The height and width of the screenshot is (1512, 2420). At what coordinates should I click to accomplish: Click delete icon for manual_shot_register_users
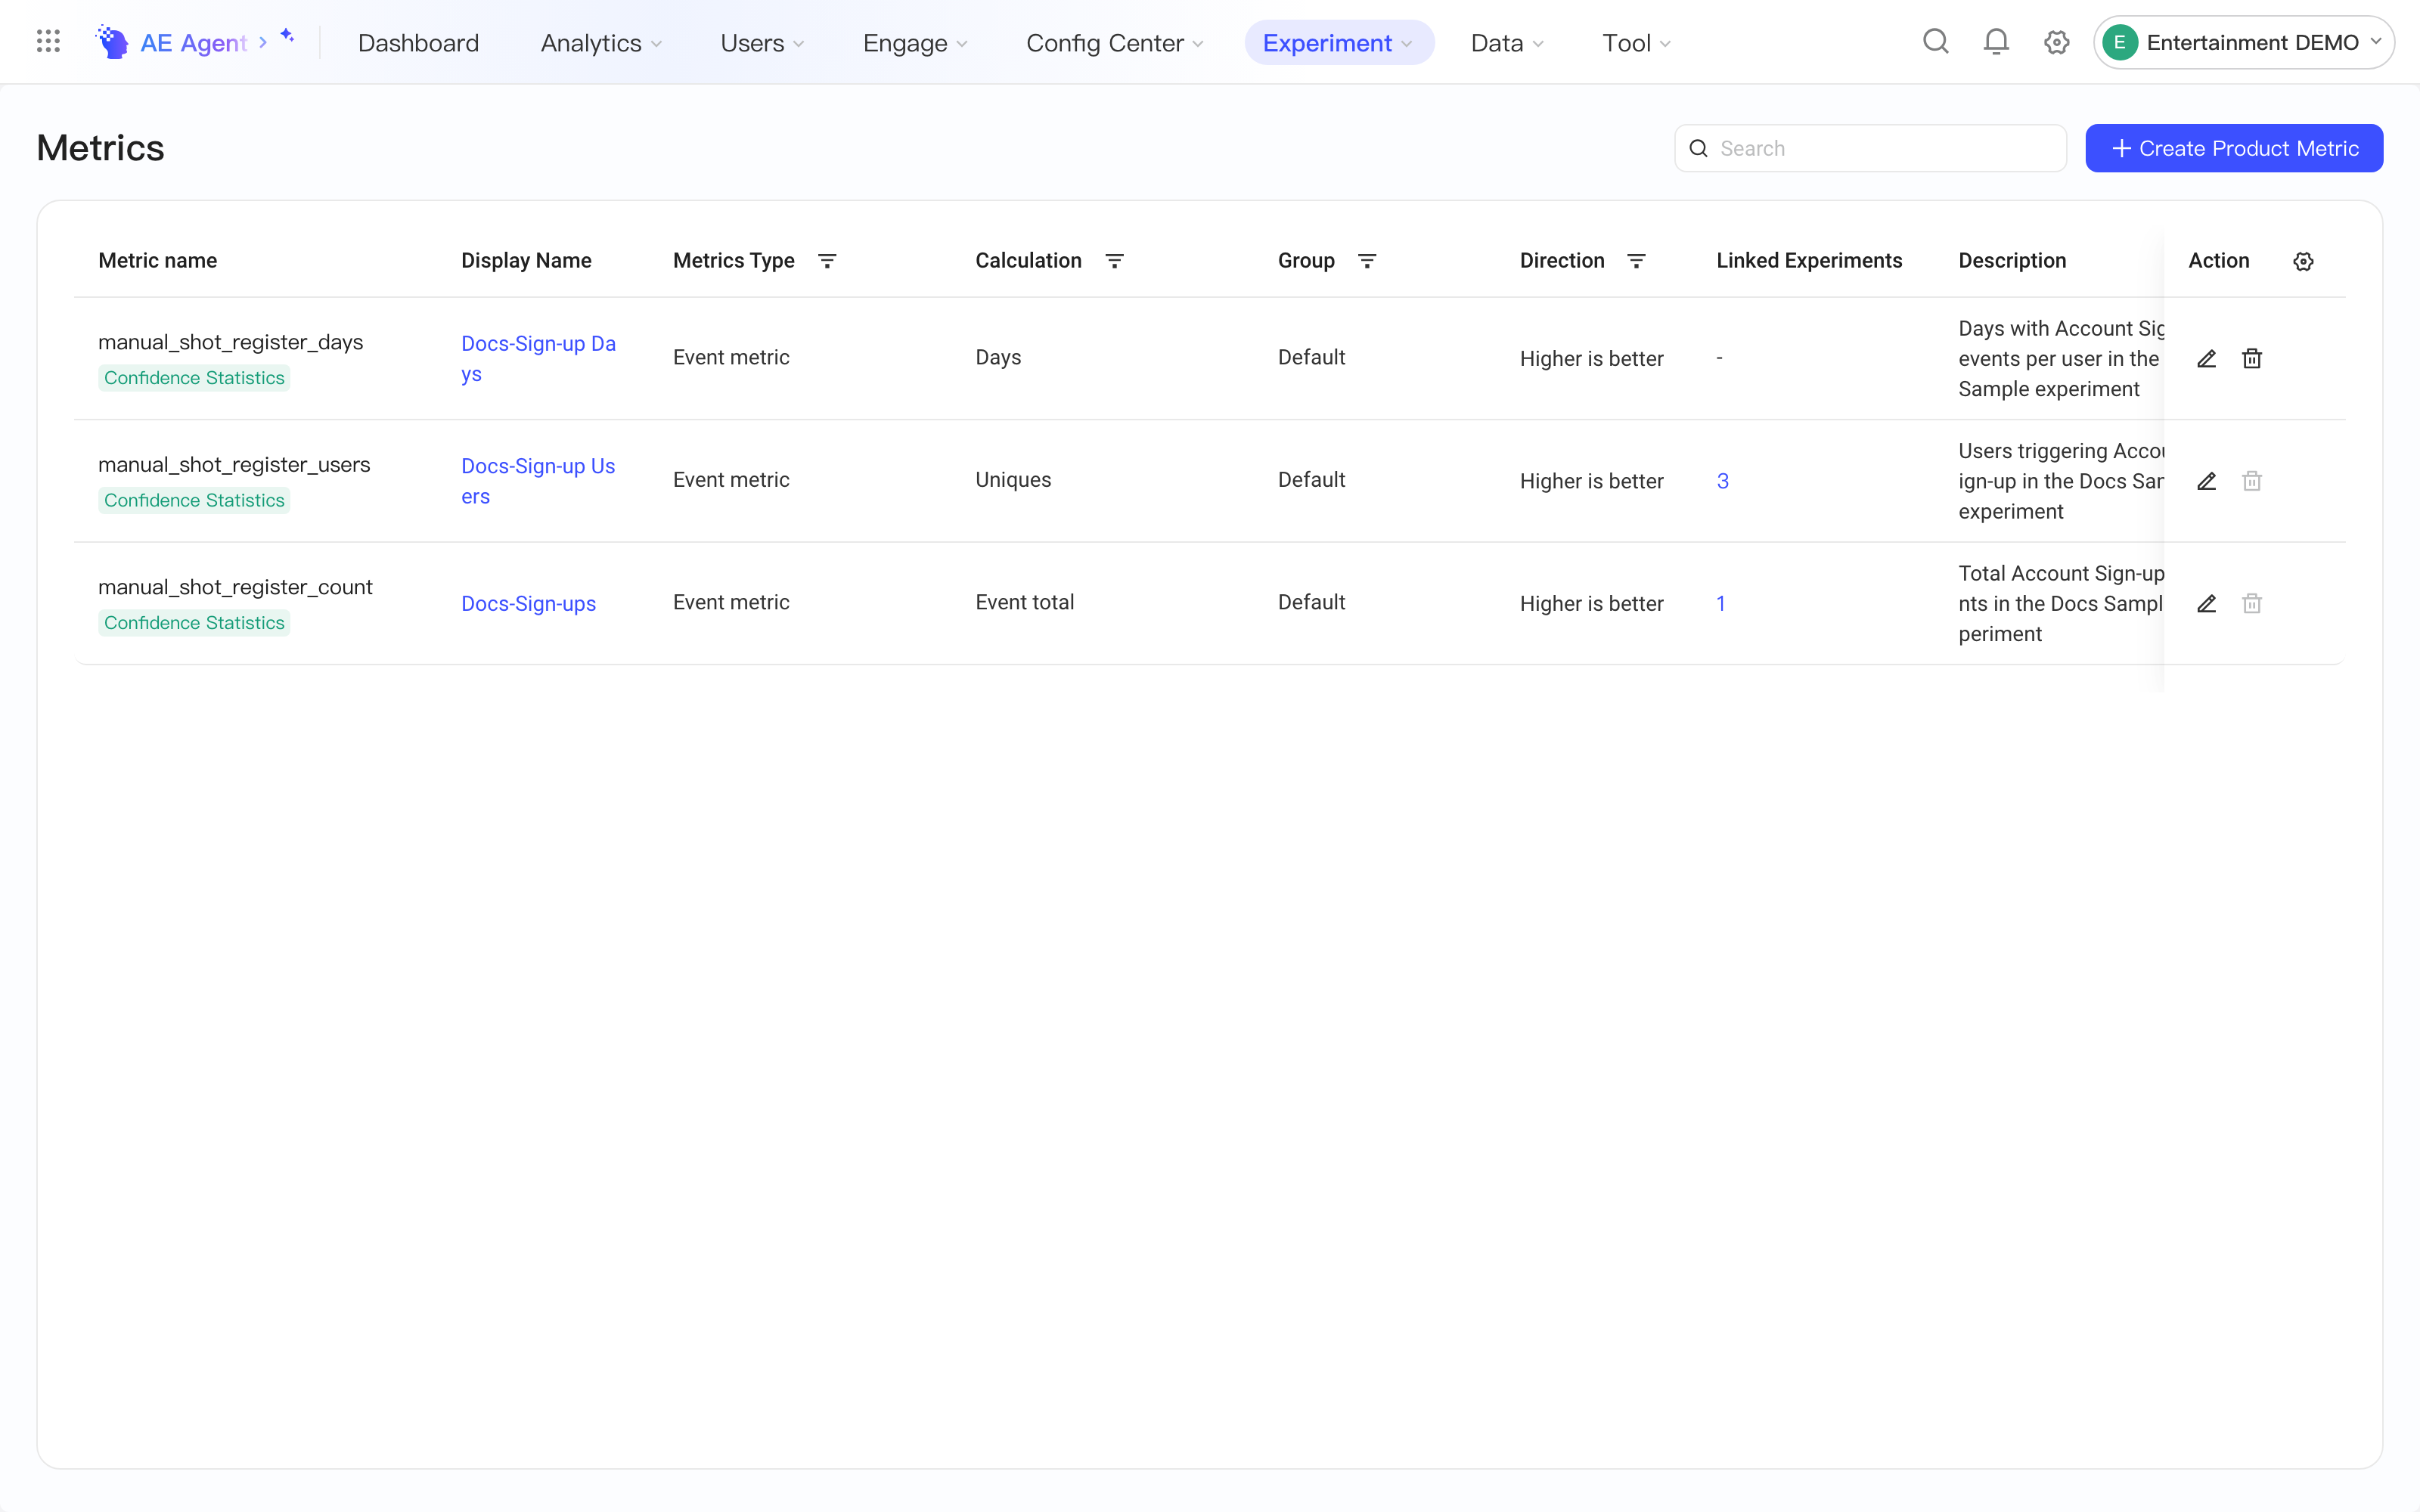(x=2252, y=481)
